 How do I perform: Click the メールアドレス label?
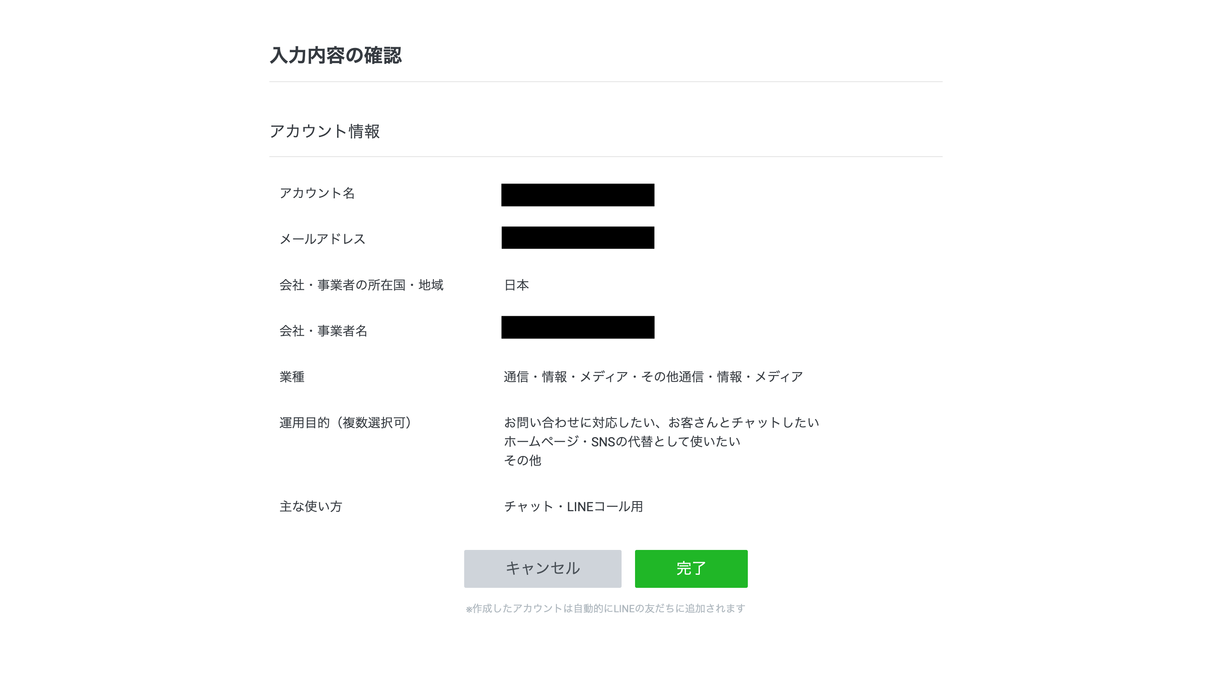[x=322, y=239]
